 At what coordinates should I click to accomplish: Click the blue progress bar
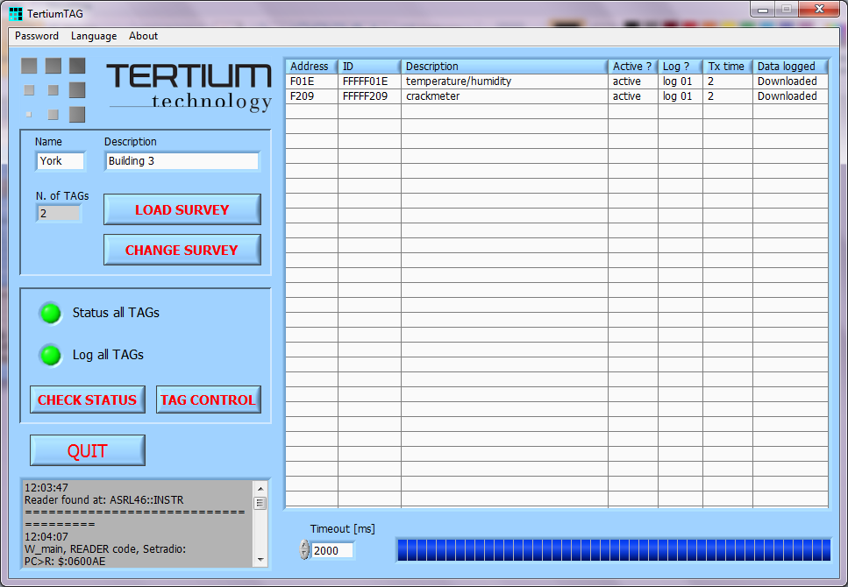[614, 549]
